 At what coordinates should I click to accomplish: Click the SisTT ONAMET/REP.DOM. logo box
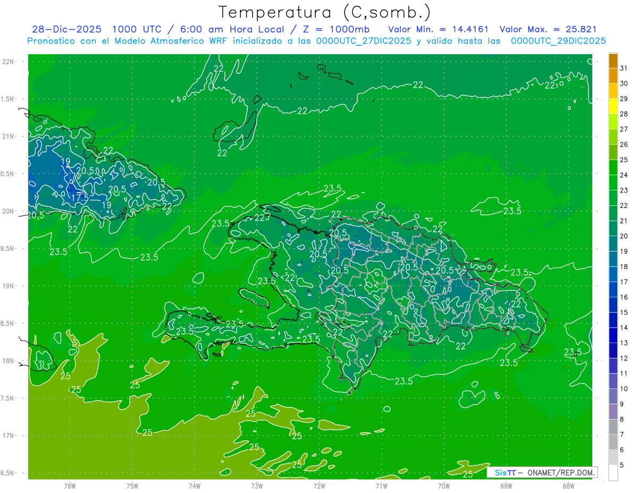click(542, 472)
